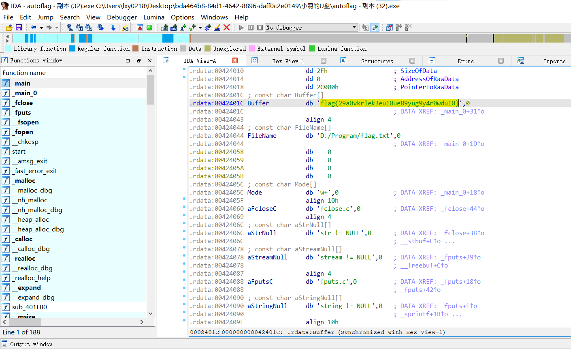Click the blue Jump back arrow

click(33, 28)
